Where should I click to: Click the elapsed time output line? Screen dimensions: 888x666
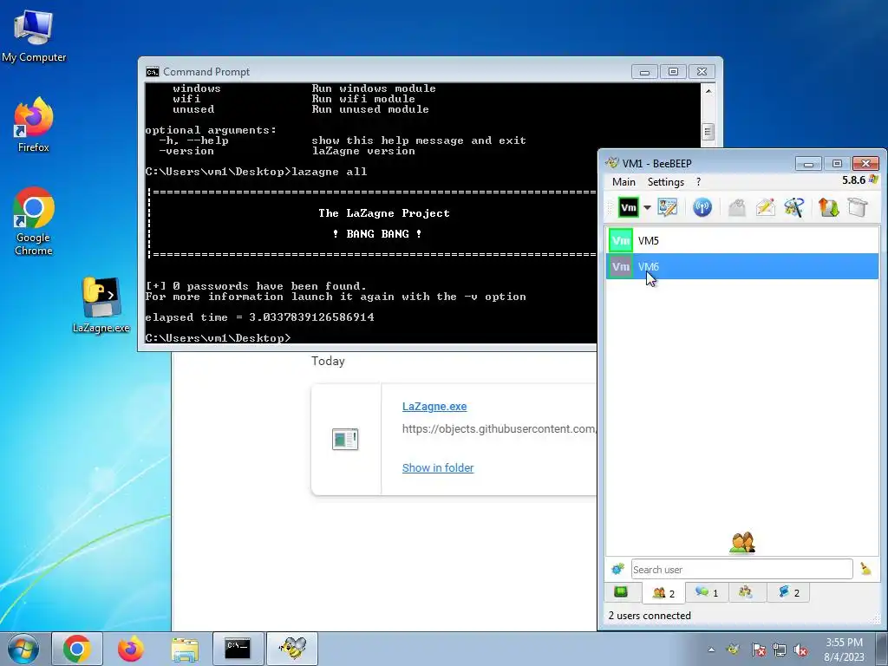[x=259, y=317]
